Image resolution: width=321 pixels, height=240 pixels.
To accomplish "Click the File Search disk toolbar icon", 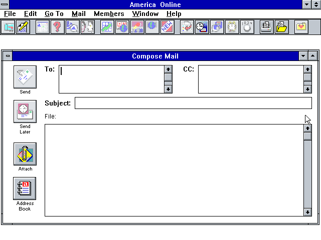I will pos(217,27).
